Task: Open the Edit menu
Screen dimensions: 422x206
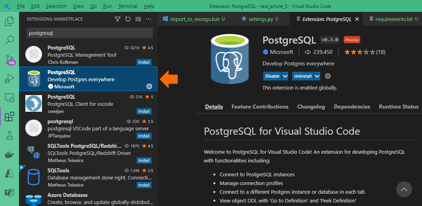Action: [x=35, y=6]
